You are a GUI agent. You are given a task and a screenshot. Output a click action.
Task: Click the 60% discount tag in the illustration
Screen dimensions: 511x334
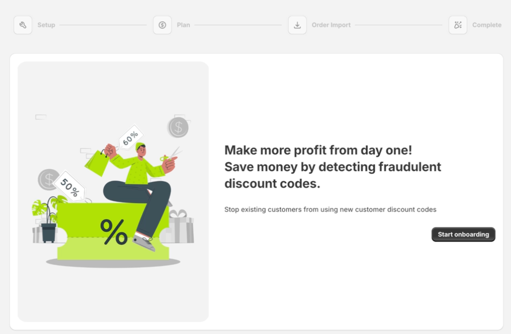coord(131,137)
